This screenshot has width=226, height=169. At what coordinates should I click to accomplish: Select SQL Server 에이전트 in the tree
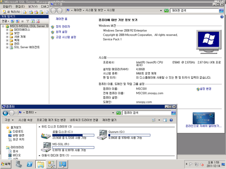(27, 47)
